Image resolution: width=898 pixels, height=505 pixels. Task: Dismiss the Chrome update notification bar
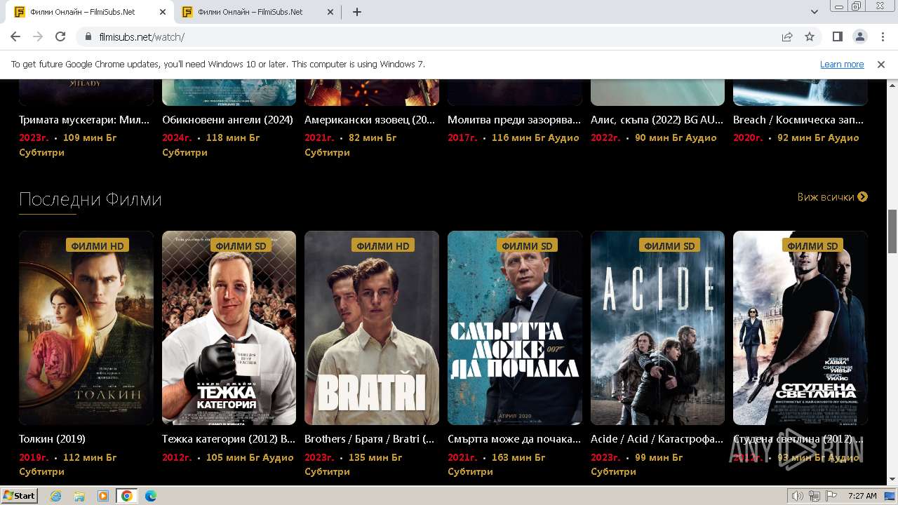pyautogui.click(x=881, y=64)
